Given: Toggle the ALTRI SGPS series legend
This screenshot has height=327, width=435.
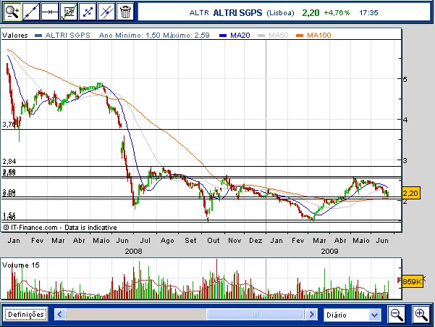Looking at the screenshot, I should [x=63, y=36].
